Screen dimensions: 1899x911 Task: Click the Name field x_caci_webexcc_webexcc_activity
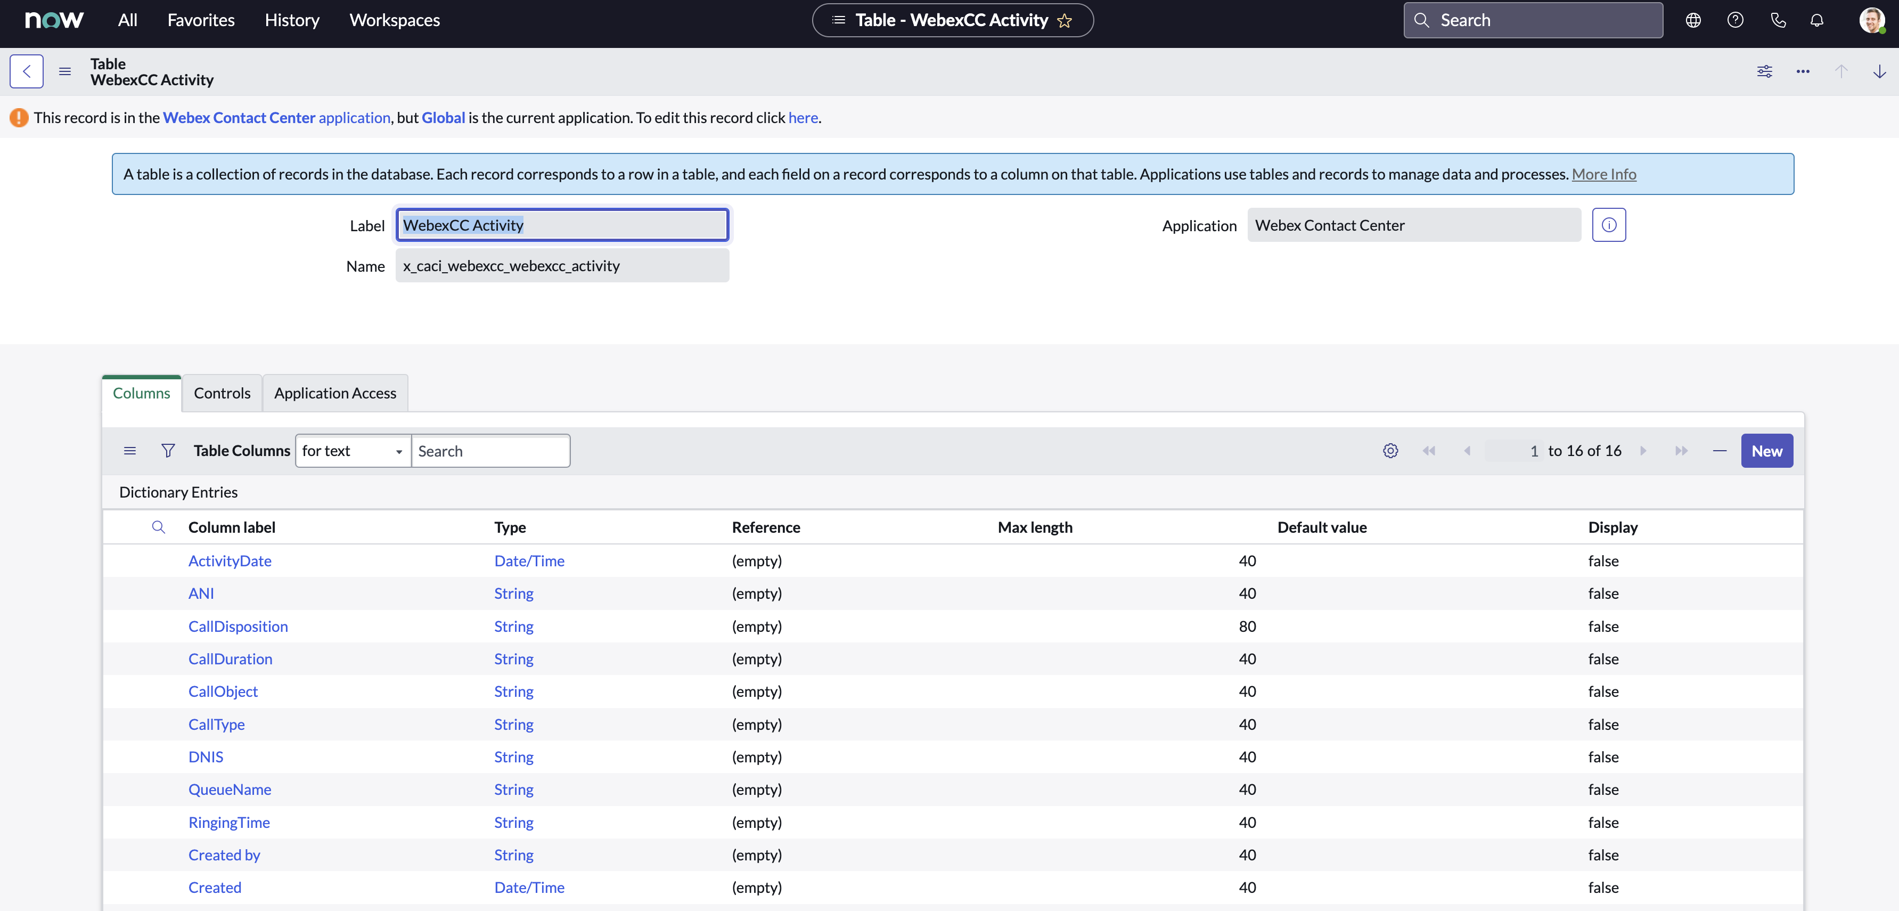tap(562, 265)
